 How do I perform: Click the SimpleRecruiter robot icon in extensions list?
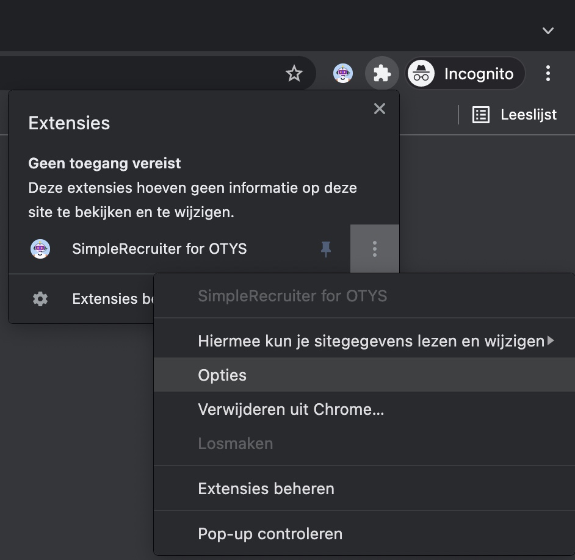click(x=40, y=249)
